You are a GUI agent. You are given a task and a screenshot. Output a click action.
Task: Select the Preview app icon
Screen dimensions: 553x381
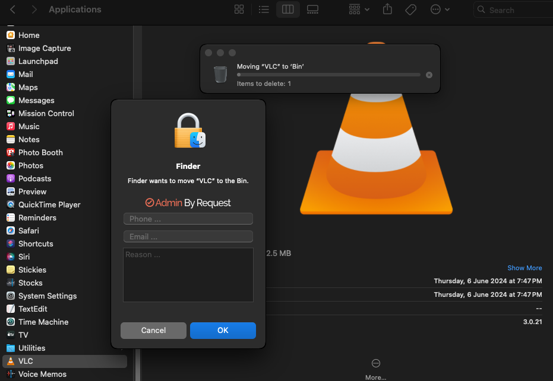[x=11, y=191]
